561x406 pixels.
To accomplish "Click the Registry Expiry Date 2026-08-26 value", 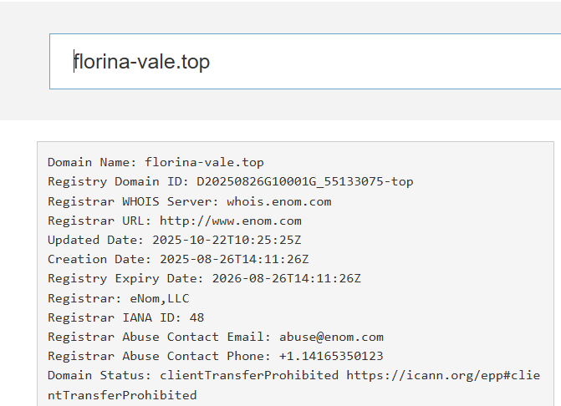I will pyautogui.click(x=287, y=278).
